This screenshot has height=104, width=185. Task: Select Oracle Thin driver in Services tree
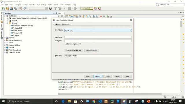click(x=18, y=30)
